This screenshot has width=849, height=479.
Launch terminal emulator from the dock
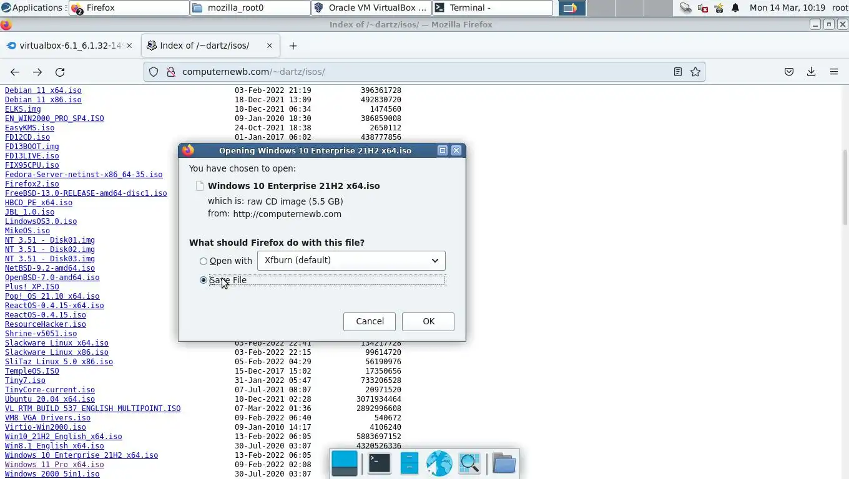[379, 463]
